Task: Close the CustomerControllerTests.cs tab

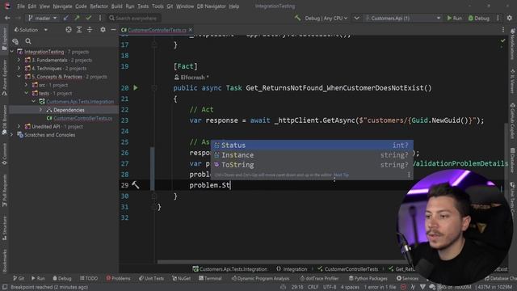Action: [x=191, y=30]
